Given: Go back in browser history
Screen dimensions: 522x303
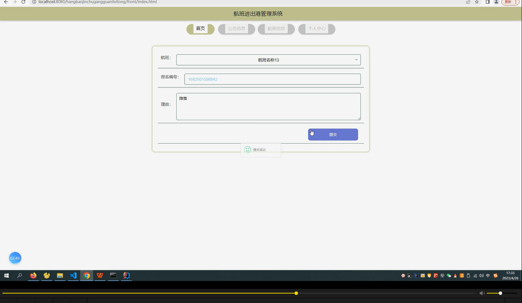Looking at the screenshot, I should click(6, 2).
